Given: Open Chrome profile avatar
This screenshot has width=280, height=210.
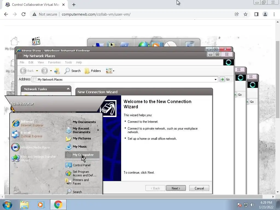Looking at the screenshot, I should [265, 14].
